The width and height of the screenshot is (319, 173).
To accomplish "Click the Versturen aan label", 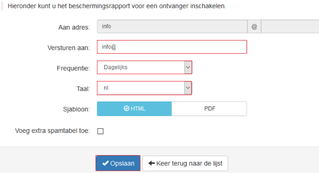I will (x=69, y=48).
